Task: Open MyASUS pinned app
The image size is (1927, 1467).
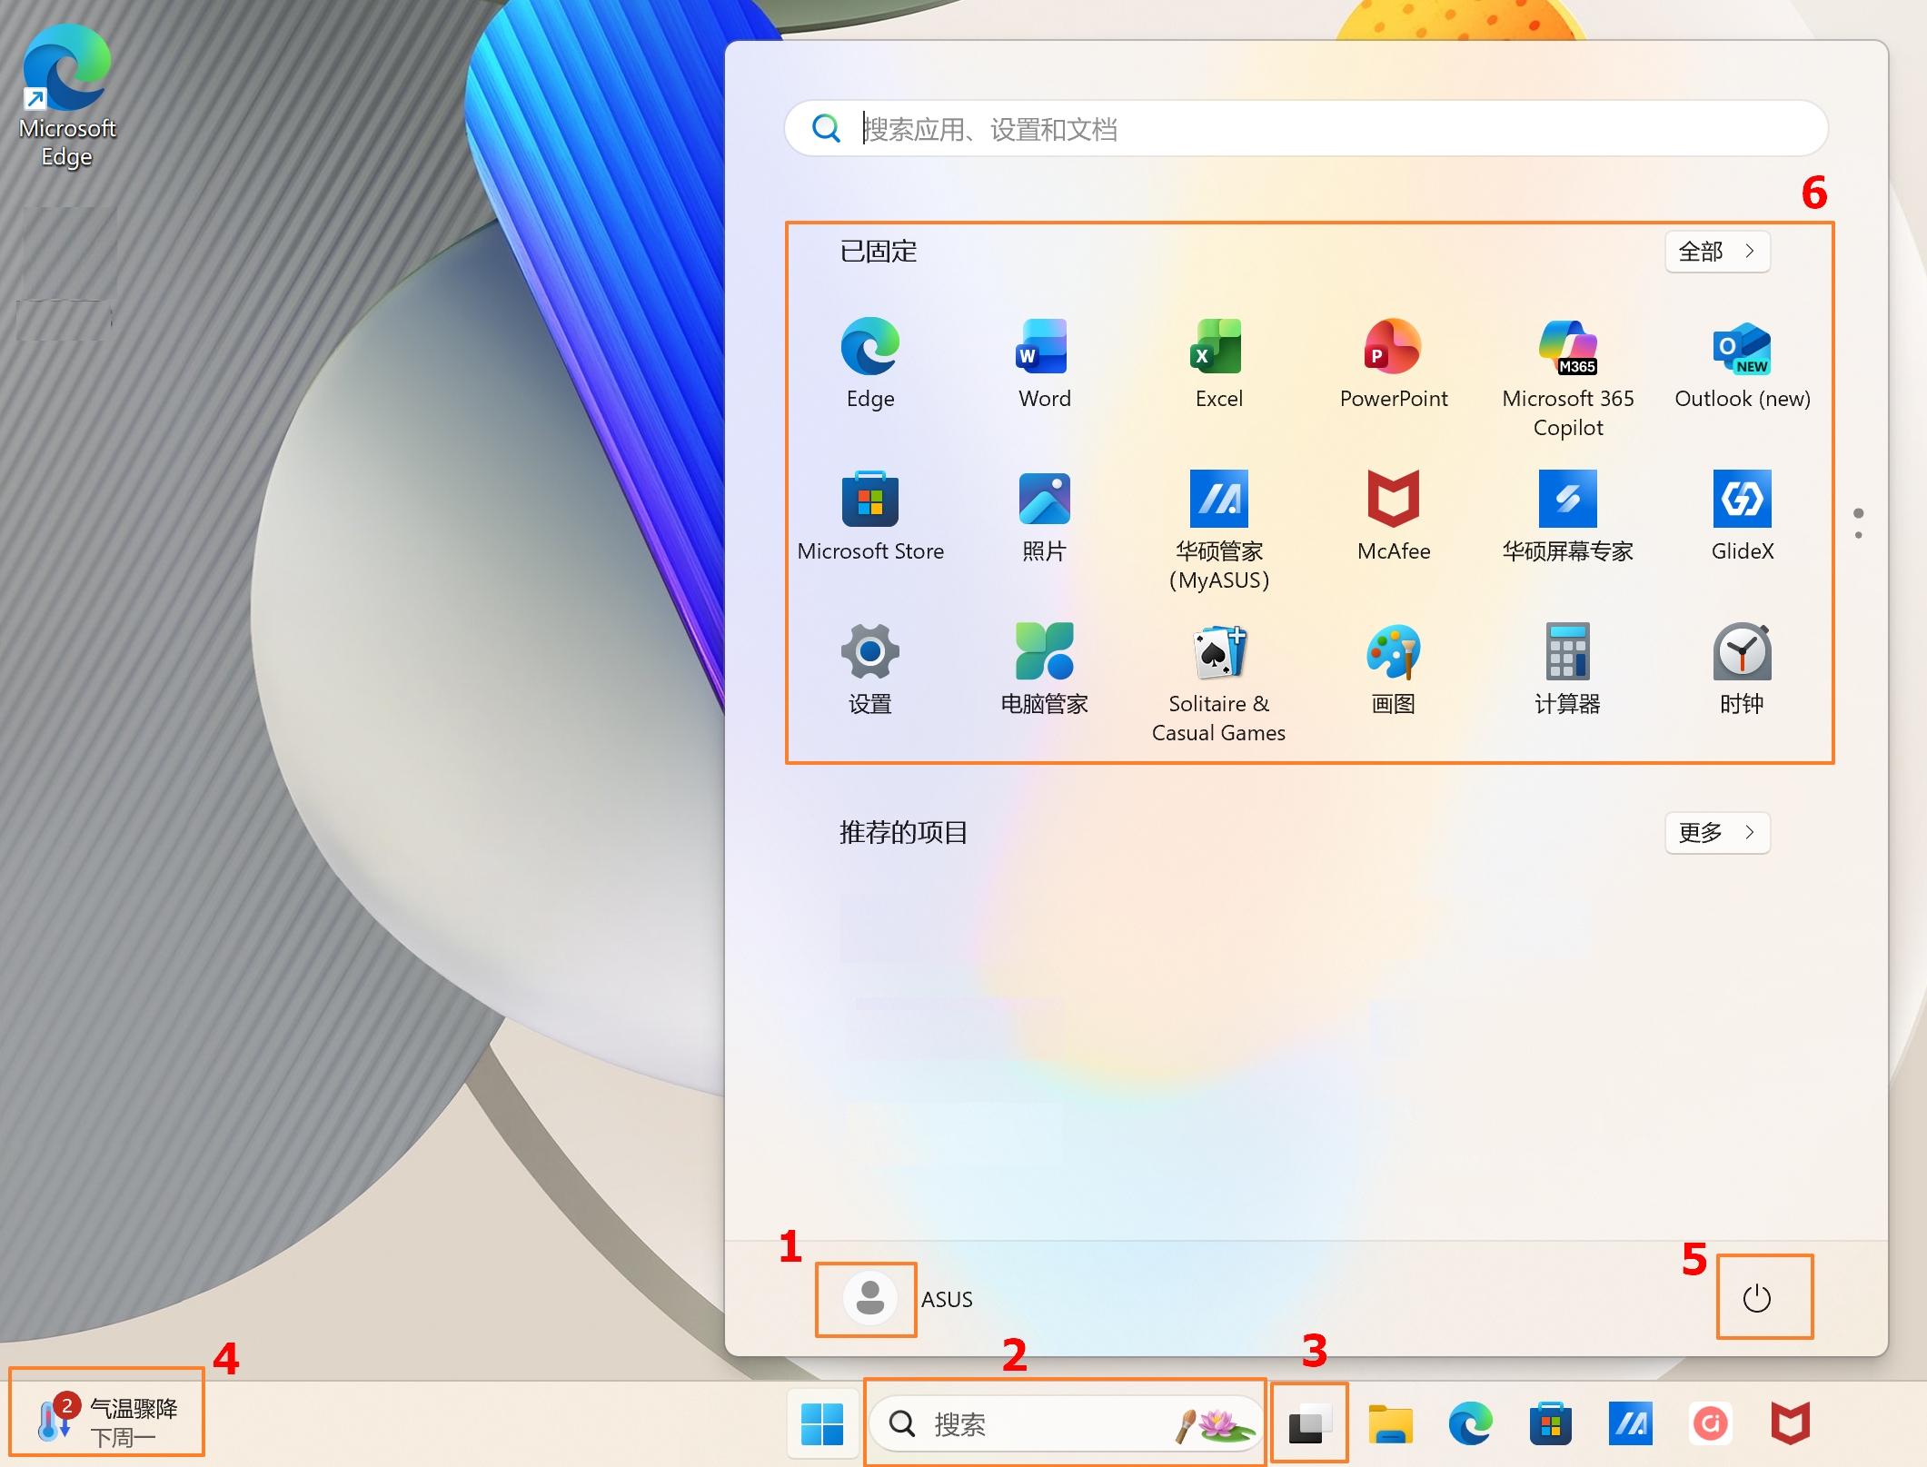Action: point(1218,500)
